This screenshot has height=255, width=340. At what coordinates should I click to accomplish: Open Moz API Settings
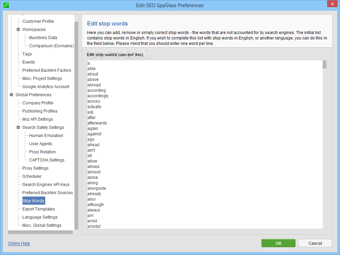(38, 119)
